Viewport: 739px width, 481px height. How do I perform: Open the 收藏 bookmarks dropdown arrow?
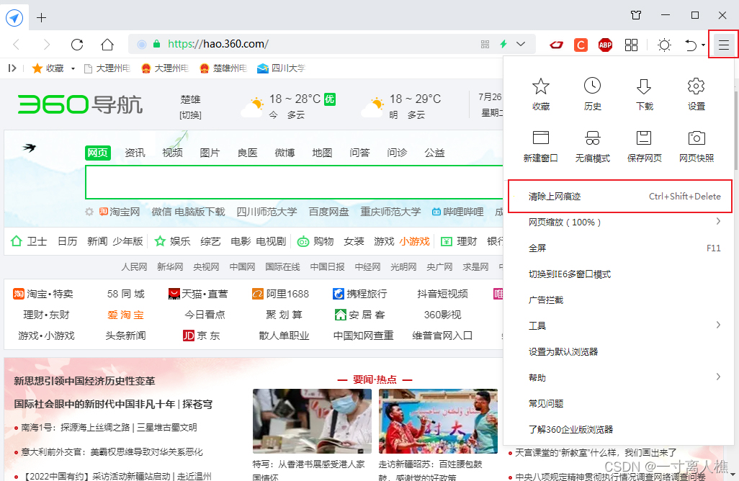pyautogui.click(x=73, y=69)
